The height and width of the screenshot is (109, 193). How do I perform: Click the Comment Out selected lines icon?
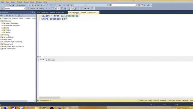(78, 8)
